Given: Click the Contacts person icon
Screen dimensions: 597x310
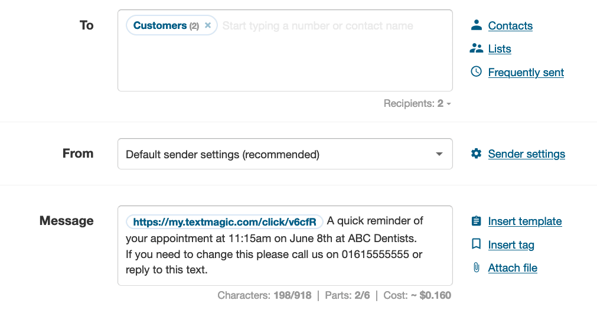Looking at the screenshot, I should coord(476,25).
